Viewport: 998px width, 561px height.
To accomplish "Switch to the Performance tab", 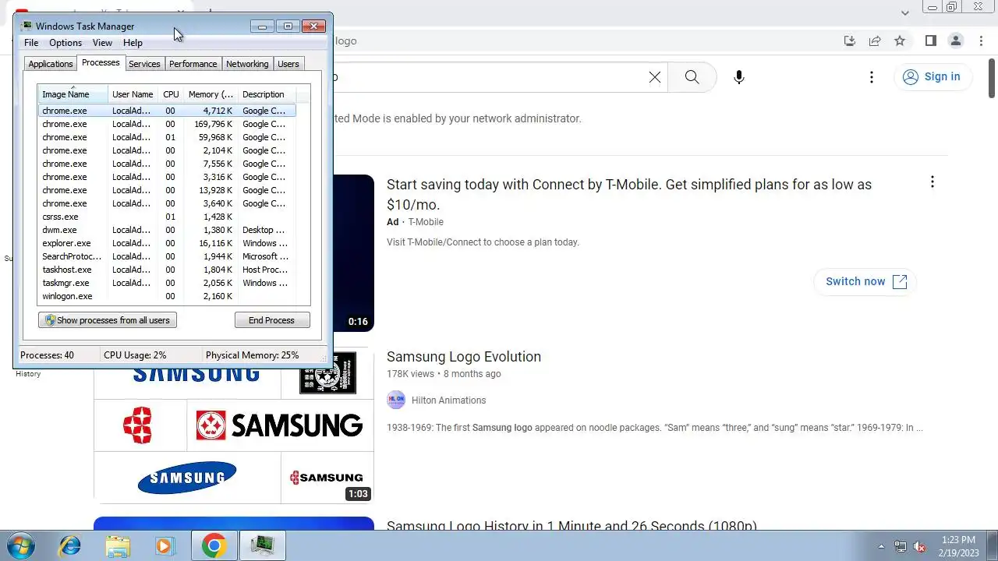I will click(193, 64).
